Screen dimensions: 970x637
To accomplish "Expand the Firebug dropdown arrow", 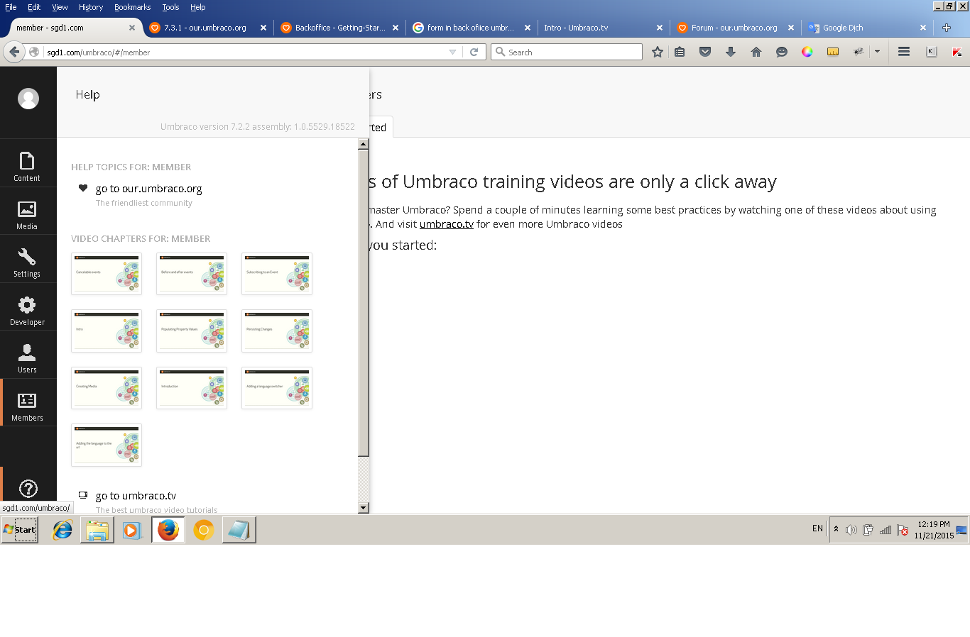I will pyautogui.click(x=877, y=52).
